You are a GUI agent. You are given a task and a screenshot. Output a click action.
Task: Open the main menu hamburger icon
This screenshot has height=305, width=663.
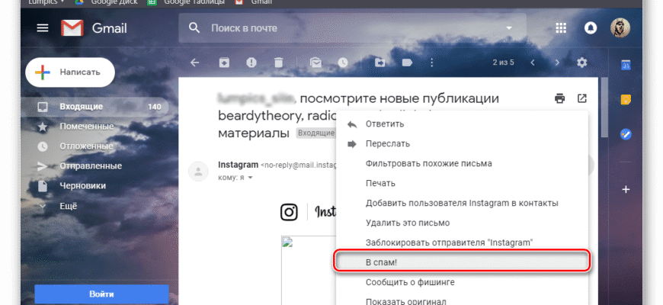(42, 28)
